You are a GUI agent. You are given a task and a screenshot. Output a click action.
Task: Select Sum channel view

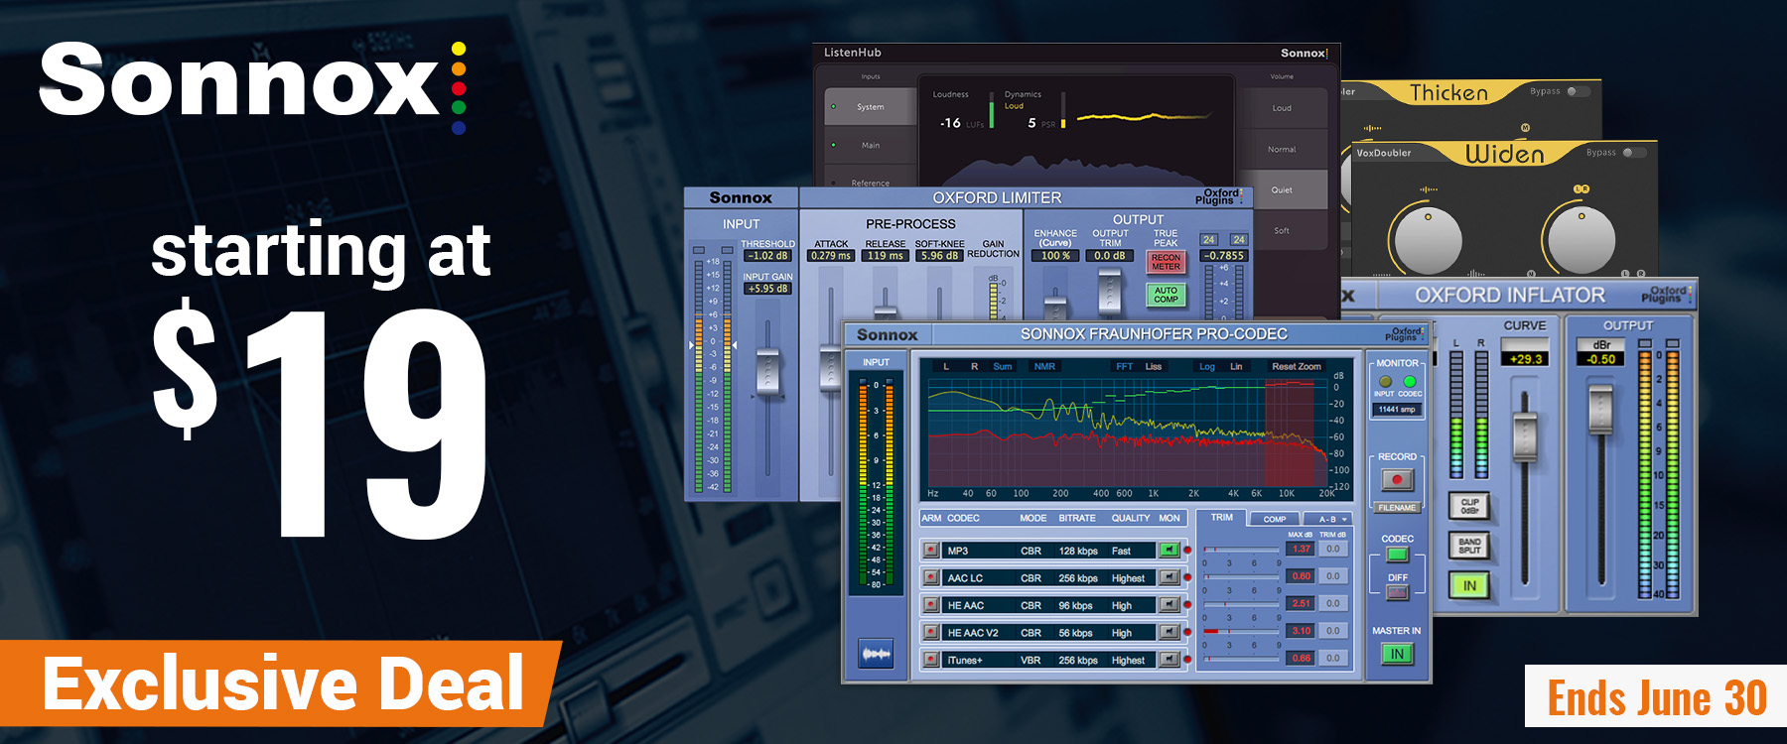point(1003,367)
